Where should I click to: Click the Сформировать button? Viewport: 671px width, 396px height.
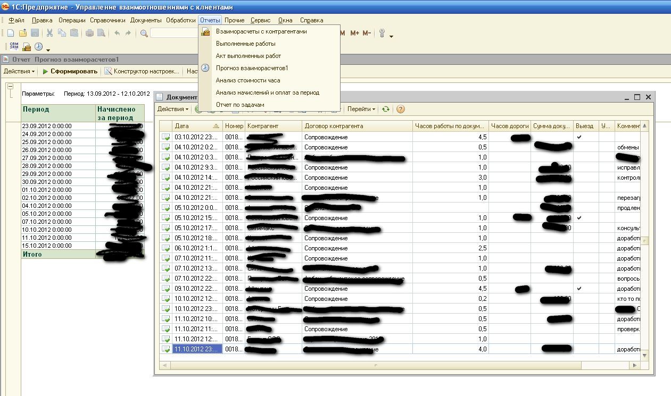point(70,71)
